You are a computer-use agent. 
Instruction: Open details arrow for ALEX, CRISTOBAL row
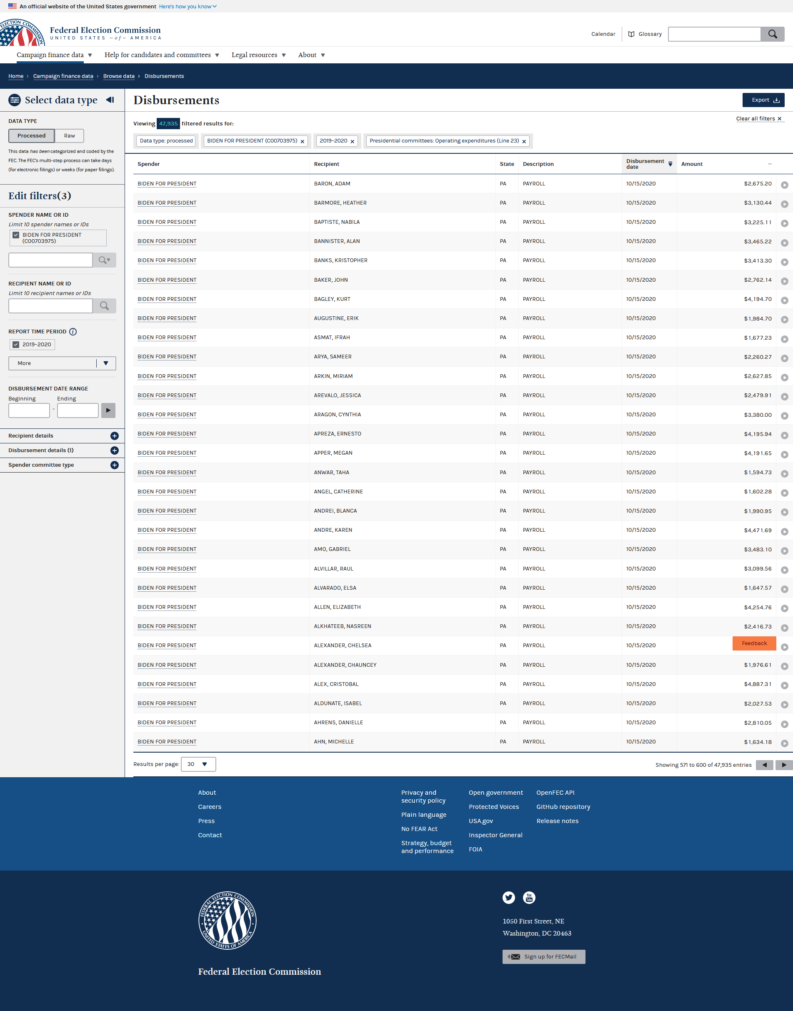pos(784,686)
